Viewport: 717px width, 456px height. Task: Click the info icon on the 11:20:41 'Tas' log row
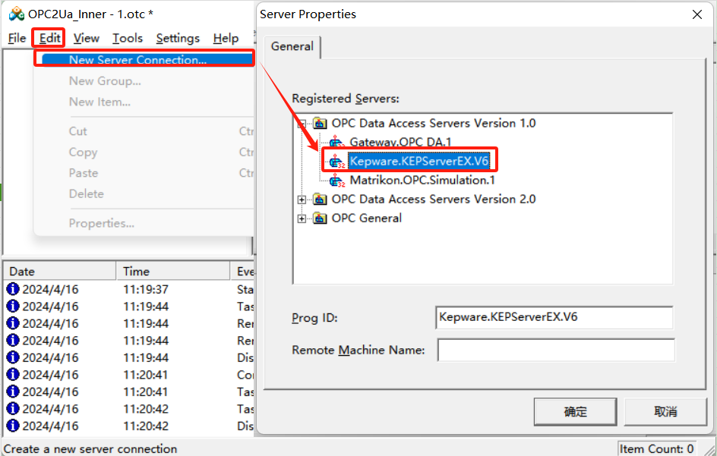(13, 392)
